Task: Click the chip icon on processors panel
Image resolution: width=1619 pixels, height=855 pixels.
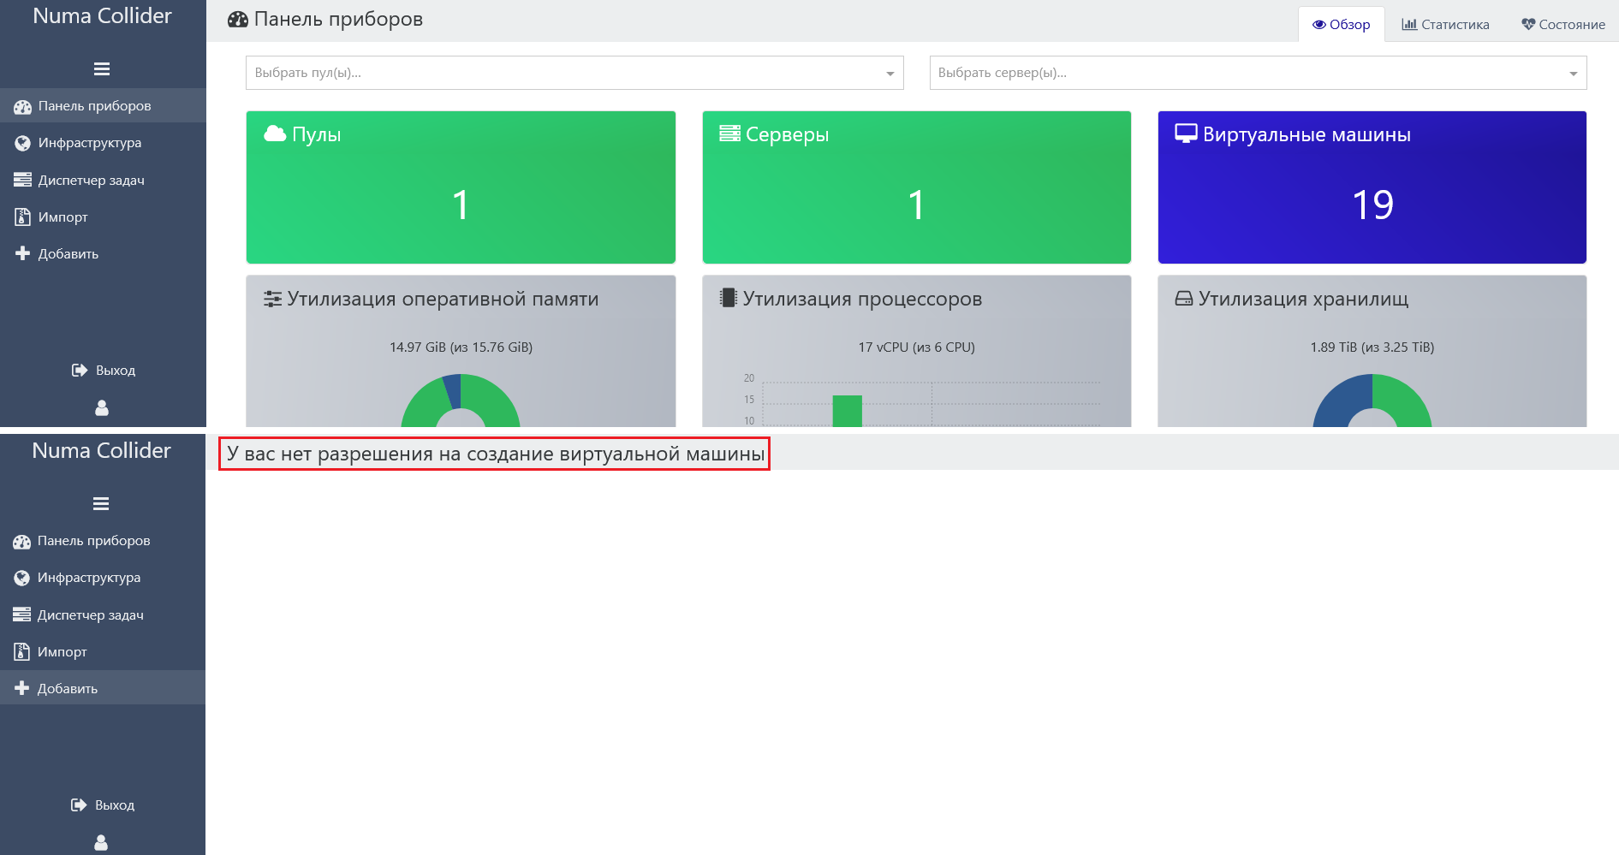Action: click(729, 298)
